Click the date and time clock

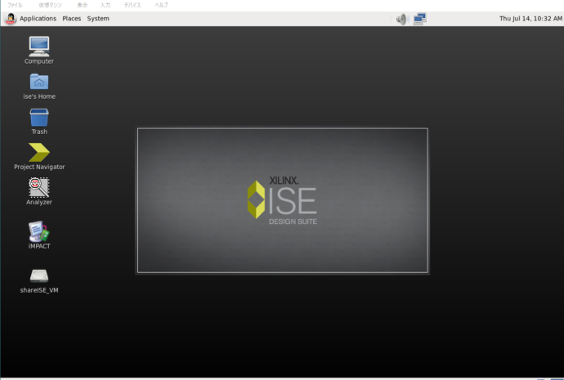(530, 19)
